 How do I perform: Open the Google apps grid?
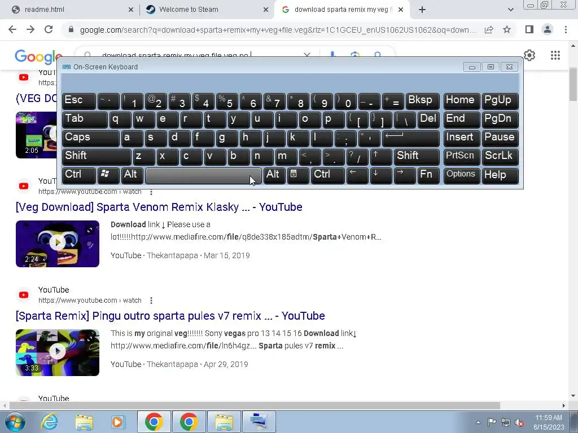point(555,55)
